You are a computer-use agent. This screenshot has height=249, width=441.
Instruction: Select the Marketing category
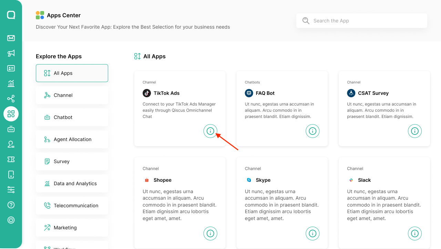click(x=72, y=228)
